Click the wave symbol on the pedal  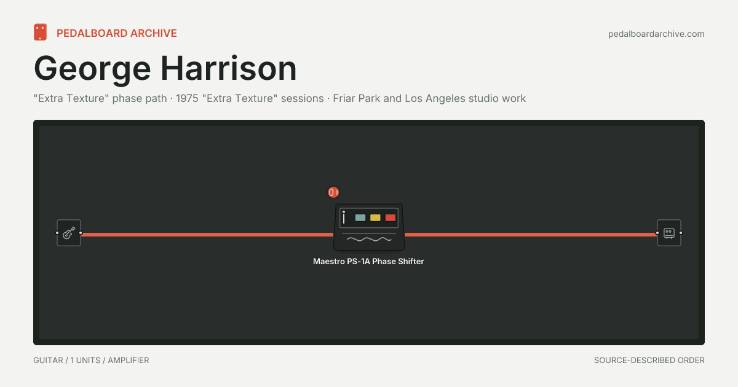click(x=368, y=239)
